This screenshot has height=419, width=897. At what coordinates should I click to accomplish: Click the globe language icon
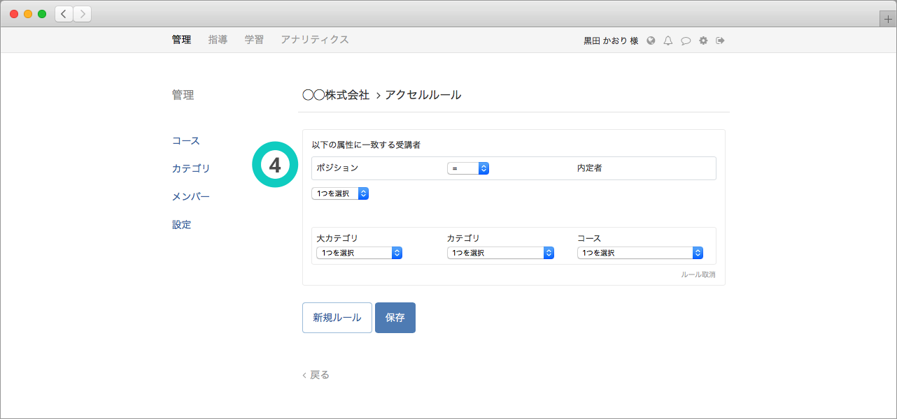651,41
